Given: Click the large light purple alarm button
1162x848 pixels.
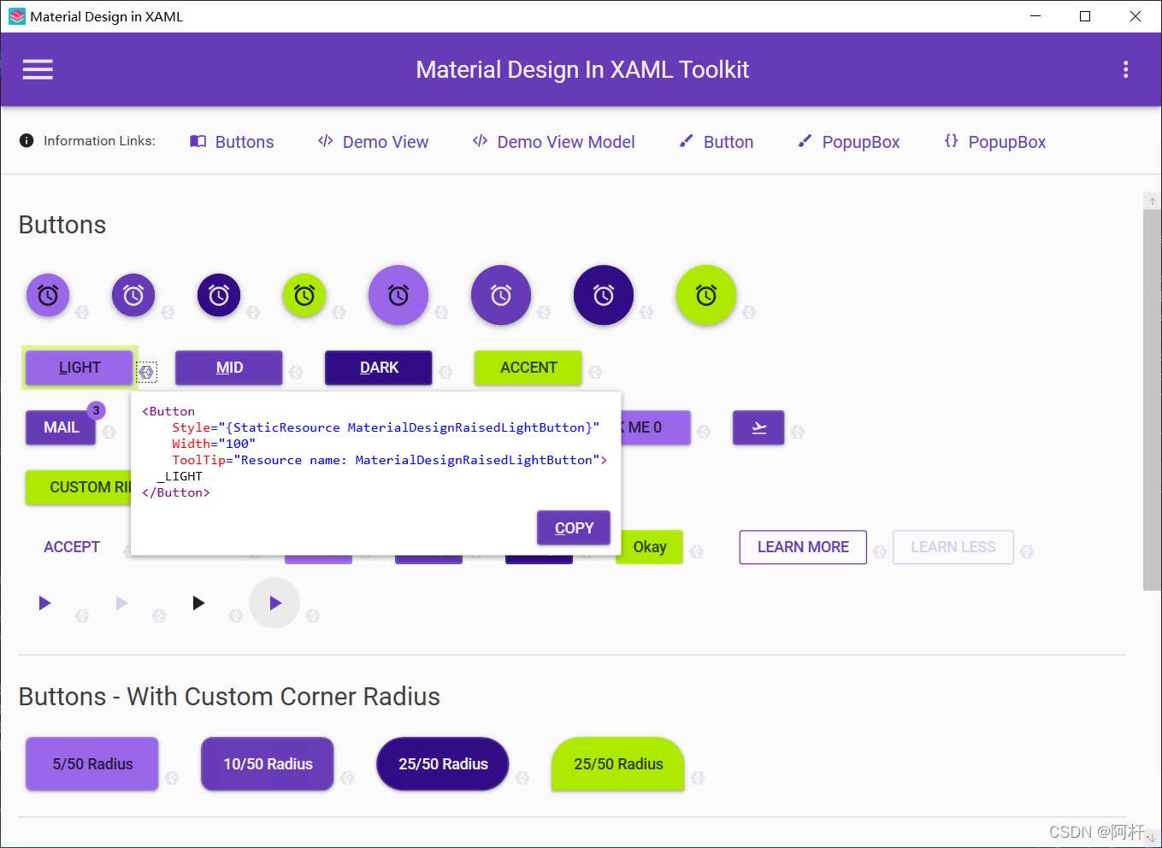Looking at the screenshot, I should tap(398, 295).
